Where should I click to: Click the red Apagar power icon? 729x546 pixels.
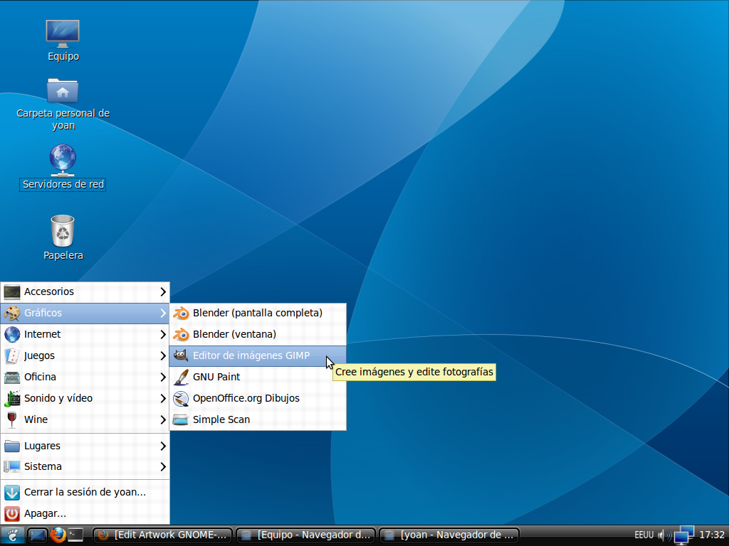12,513
